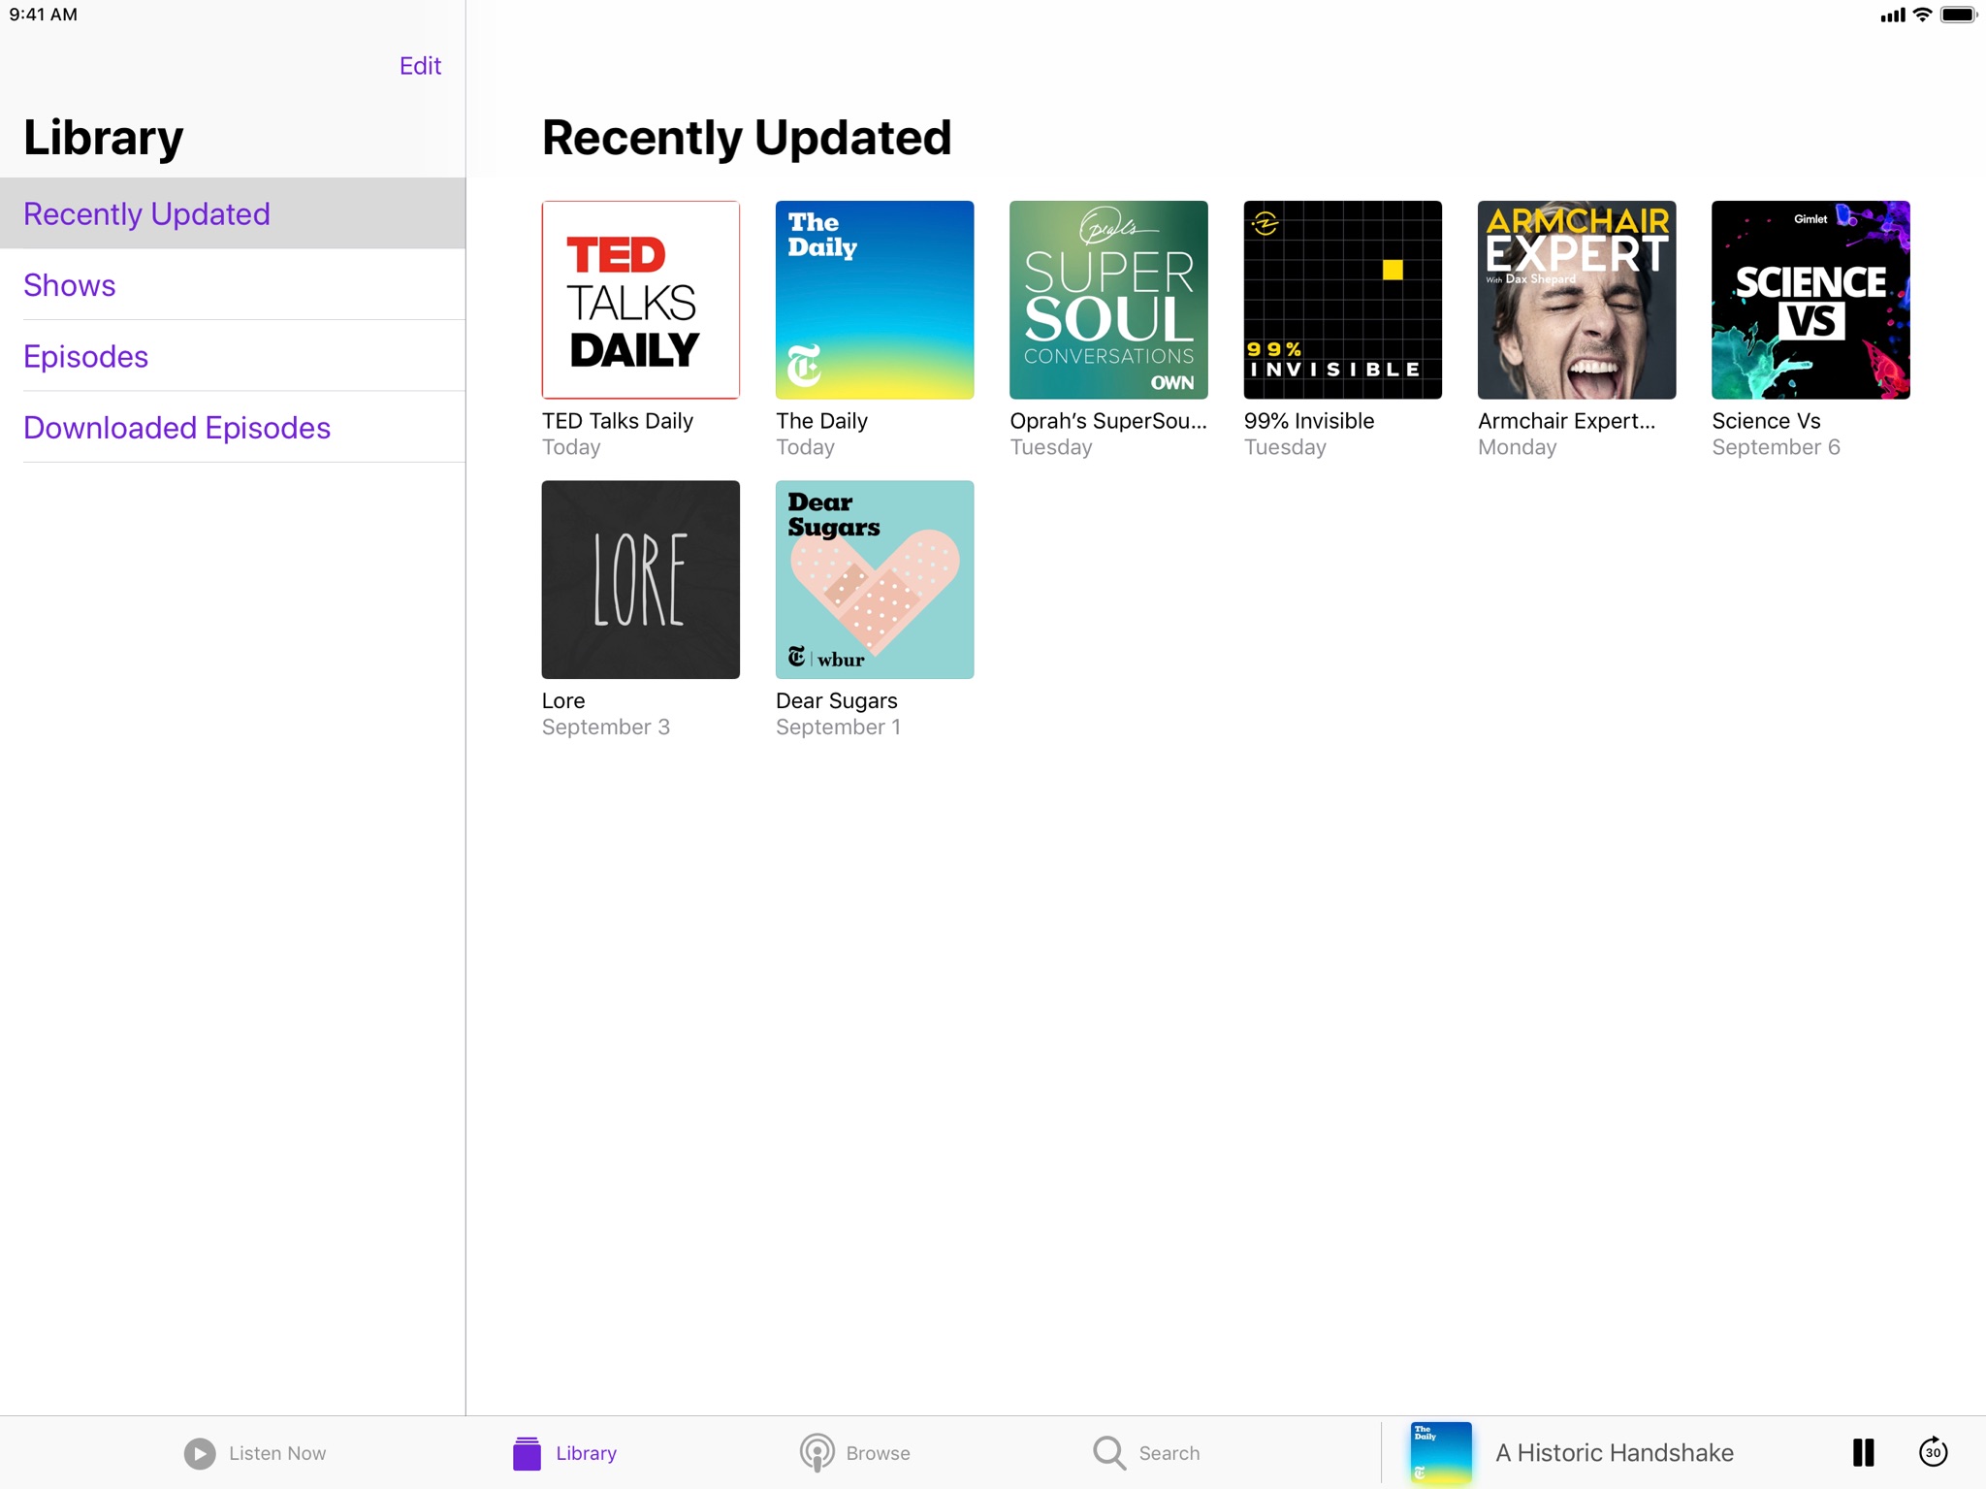Tap the 'September 6' date under Science Vs

point(1776,447)
